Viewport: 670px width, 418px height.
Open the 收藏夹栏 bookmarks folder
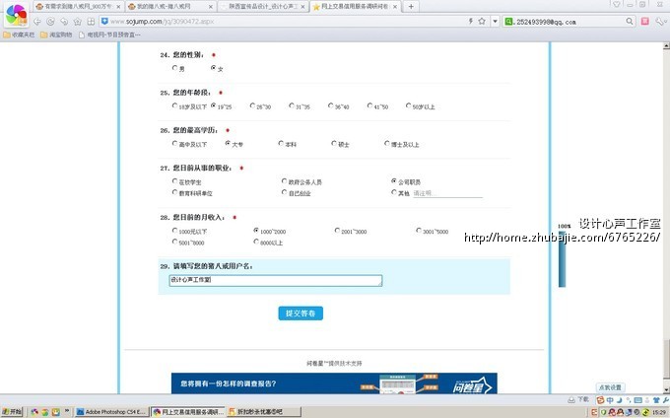(x=19, y=35)
